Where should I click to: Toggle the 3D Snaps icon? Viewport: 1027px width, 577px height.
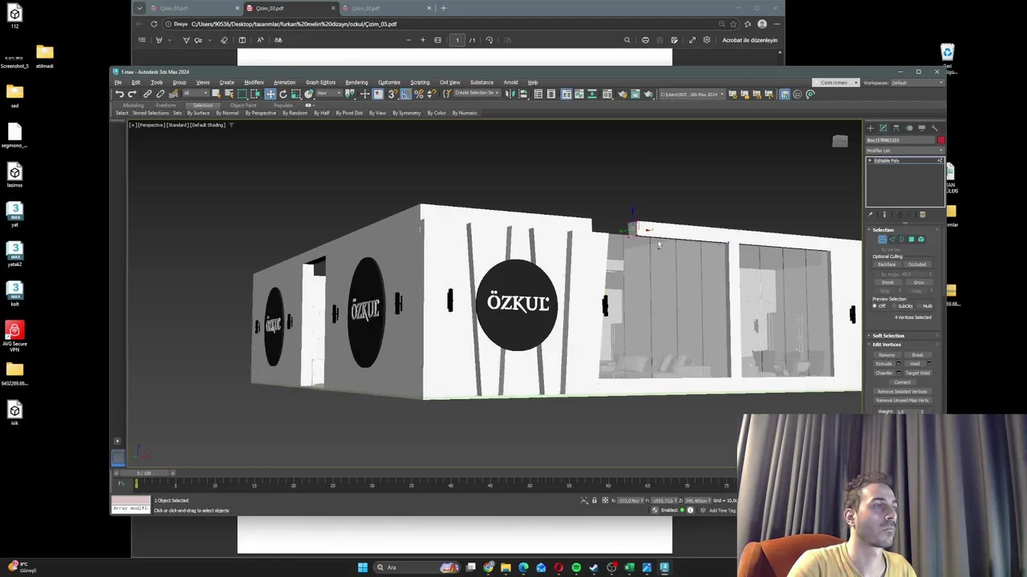coord(392,94)
